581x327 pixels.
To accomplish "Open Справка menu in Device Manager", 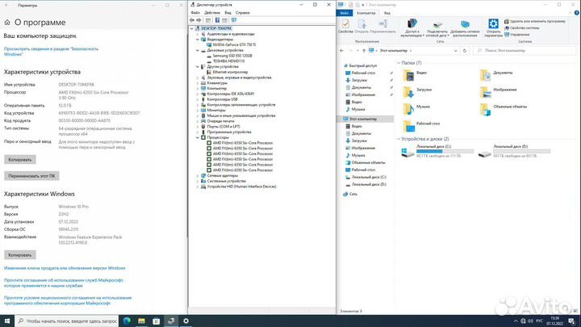I will pyautogui.click(x=243, y=13).
